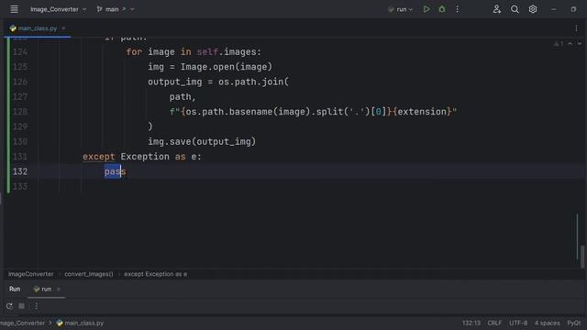Click 'img.save(output_img)' on line 130

[202, 141]
